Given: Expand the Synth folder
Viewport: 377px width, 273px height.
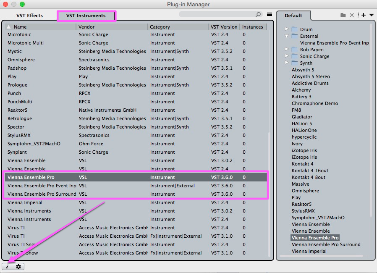Looking at the screenshot, I should (287, 63).
